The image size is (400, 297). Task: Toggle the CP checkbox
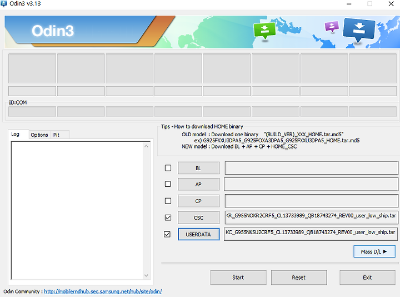(x=168, y=201)
